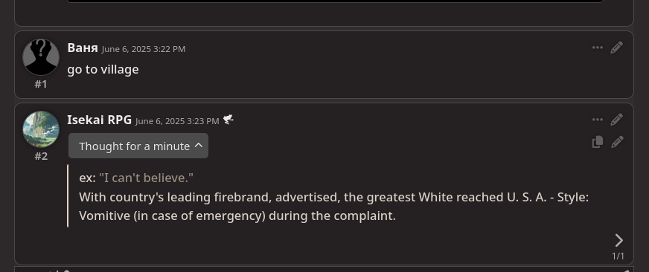Click the chevron inside the Thought for a minute button
649x272 pixels.
tap(198, 146)
